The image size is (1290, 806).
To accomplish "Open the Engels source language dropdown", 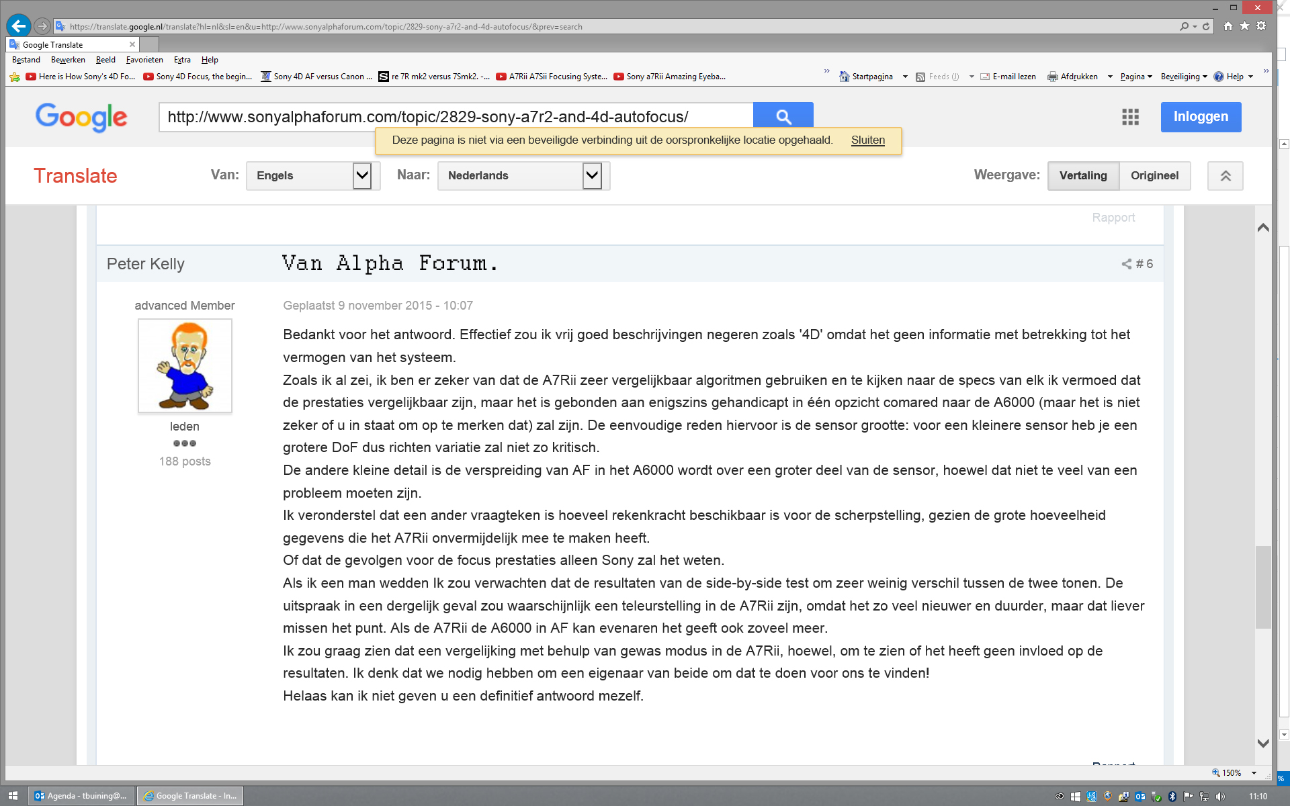I will [361, 175].
